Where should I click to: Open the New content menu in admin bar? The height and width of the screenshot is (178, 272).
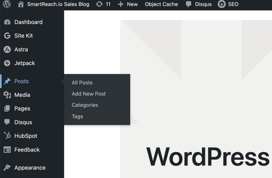click(132, 4)
